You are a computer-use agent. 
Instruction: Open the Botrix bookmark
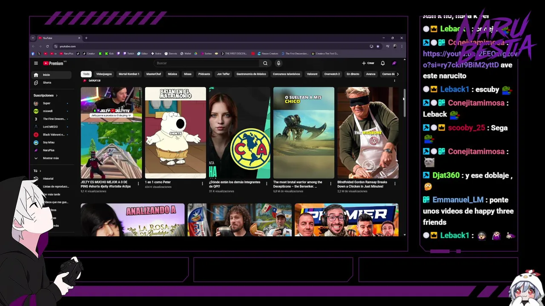[x=156, y=54]
